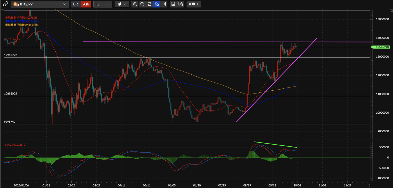Viewport: 393px width, 188px height.
Task: Expand the left side panel with double chevron
Action: [3, 11]
